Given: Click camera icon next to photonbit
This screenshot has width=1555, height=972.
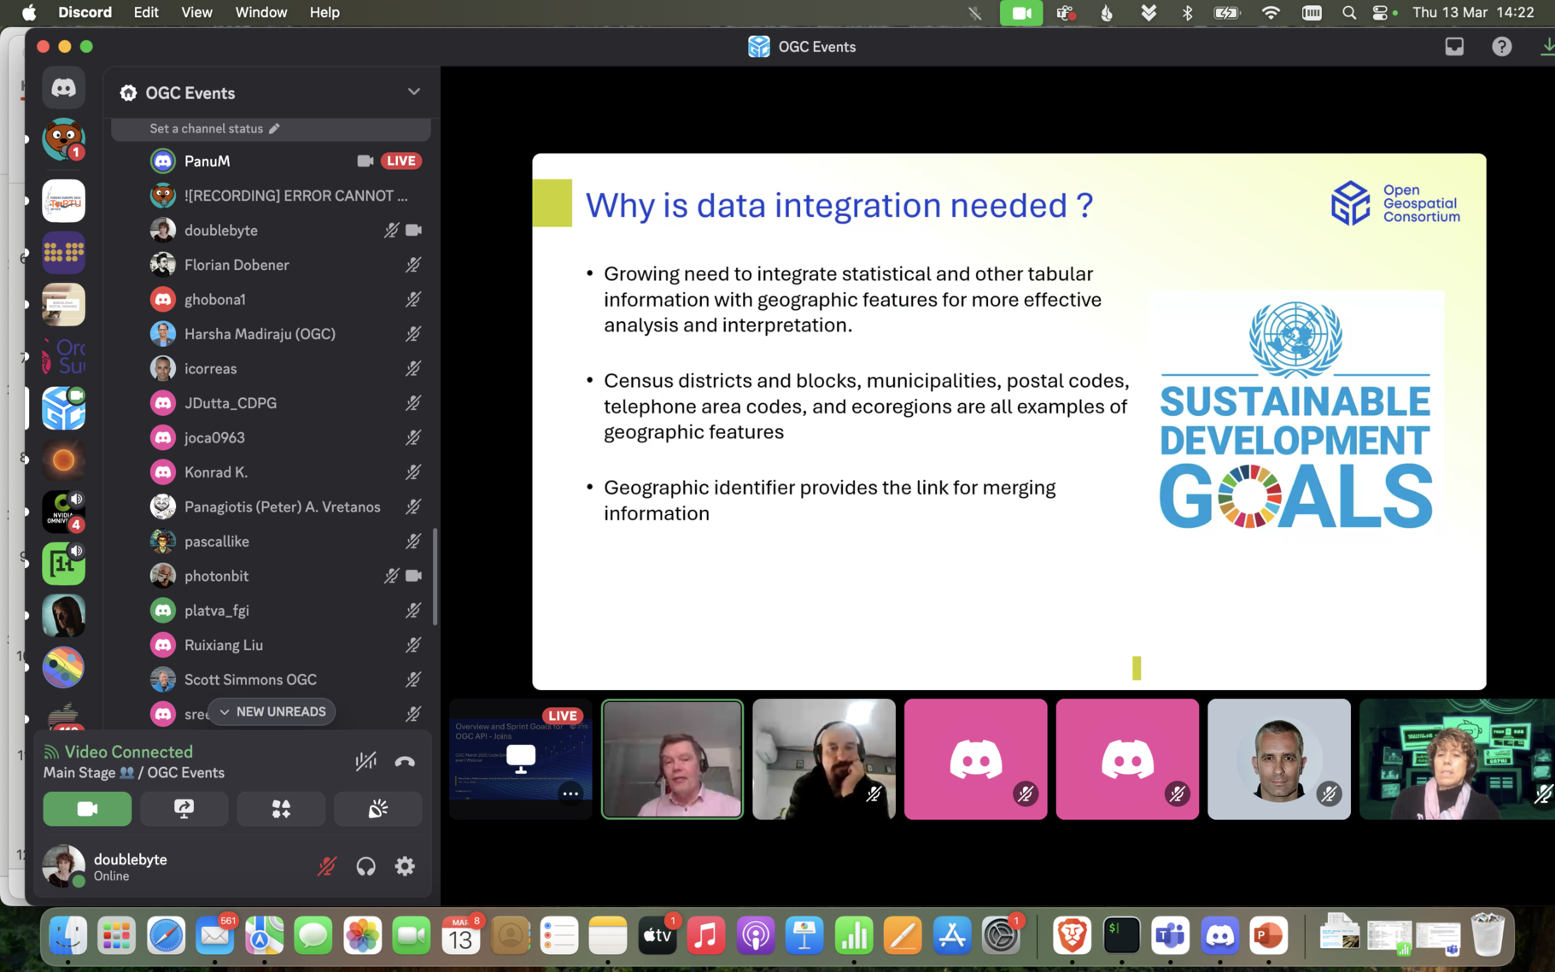Looking at the screenshot, I should 414,576.
